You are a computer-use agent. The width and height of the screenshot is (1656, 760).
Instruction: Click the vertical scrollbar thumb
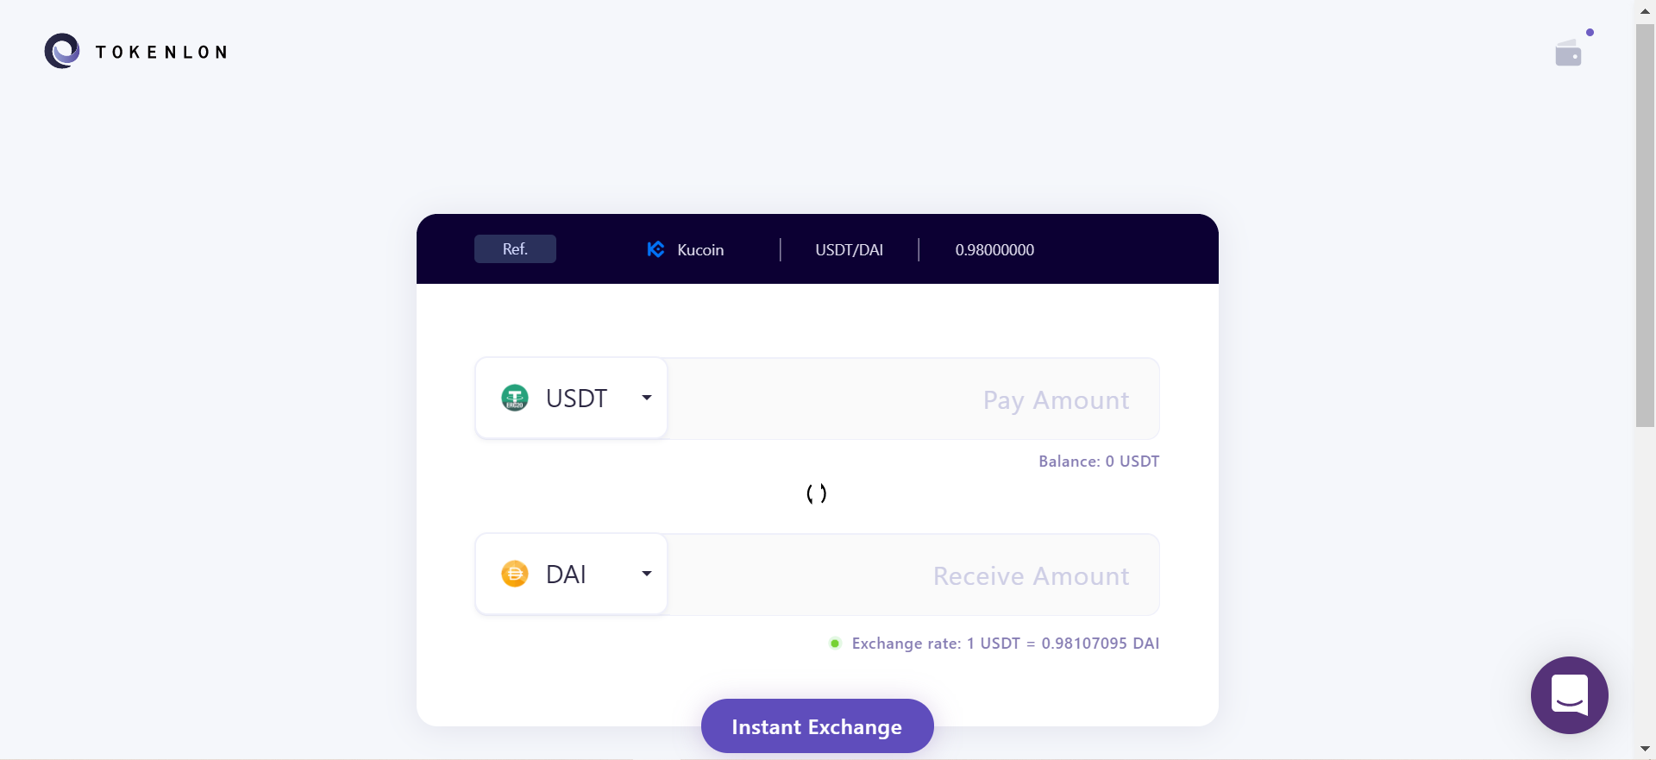point(1645,224)
